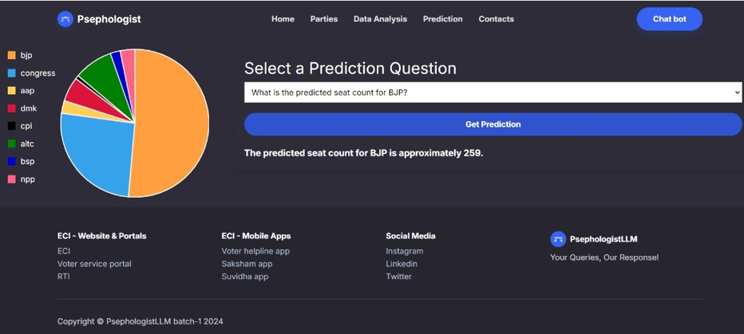The width and height of the screenshot is (744, 334).
Task: Select the Prediction nav item
Action: click(443, 19)
